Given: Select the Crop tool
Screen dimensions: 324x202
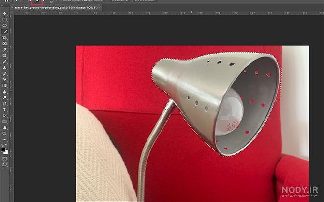Looking at the screenshot, I should [4, 38].
